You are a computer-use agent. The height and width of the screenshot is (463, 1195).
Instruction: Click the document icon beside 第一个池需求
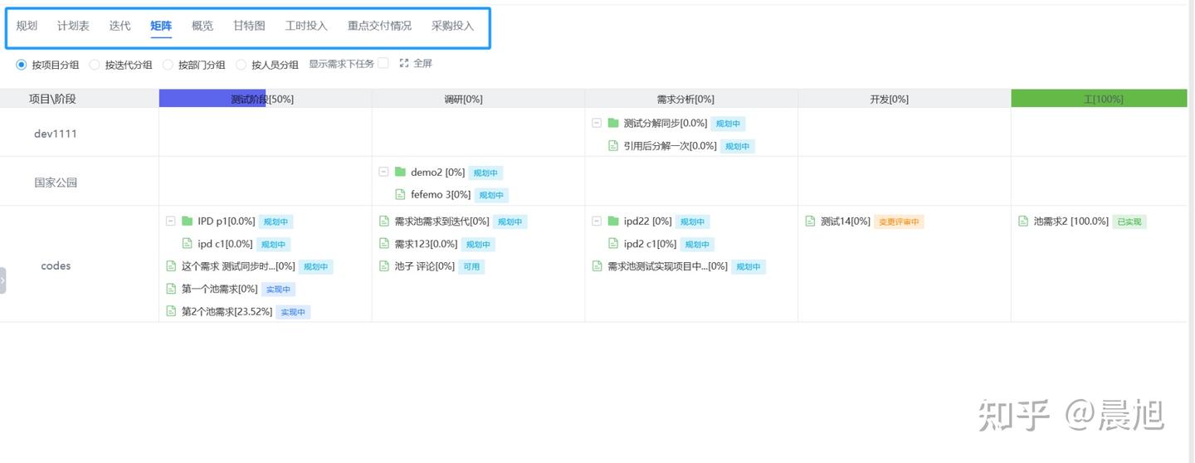pyautogui.click(x=171, y=289)
